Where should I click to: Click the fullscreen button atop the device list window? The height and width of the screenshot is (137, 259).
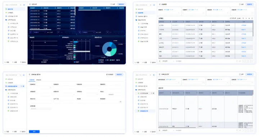pyautogui.click(x=241, y=4)
